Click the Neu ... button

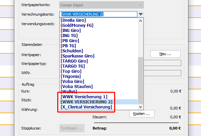[166, 54]
